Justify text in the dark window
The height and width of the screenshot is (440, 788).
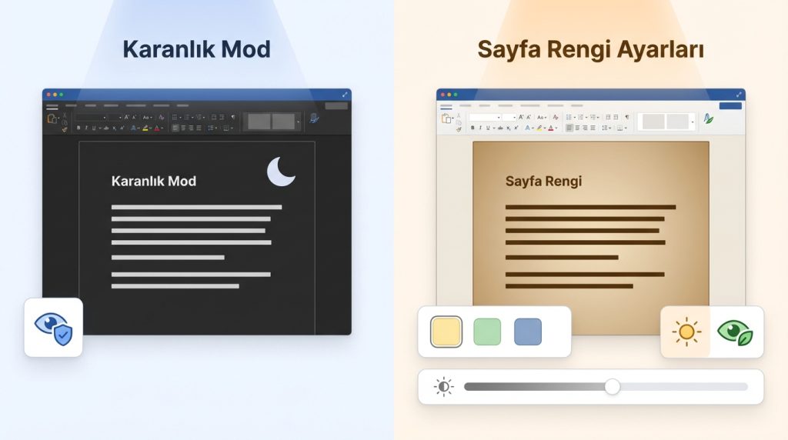(199, 128)
